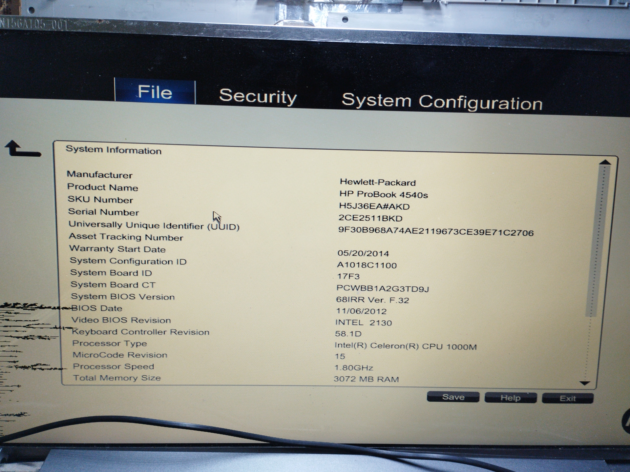The height and width of the screenshot is (472, 630).
Task: Open the Help button
Action: click(x=511, y=398)
